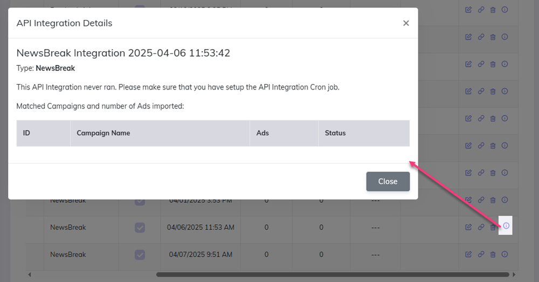The image size is (539, 282).
Task: Toggle checkbox in 04/06/2025 11:53 AM row
Action: [140, 228]
